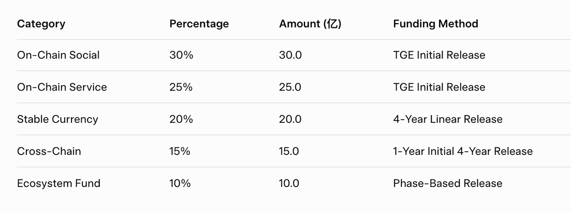Click the Amount (亿) column header
The height and width of the screenshot is (212, 571).
310,24
